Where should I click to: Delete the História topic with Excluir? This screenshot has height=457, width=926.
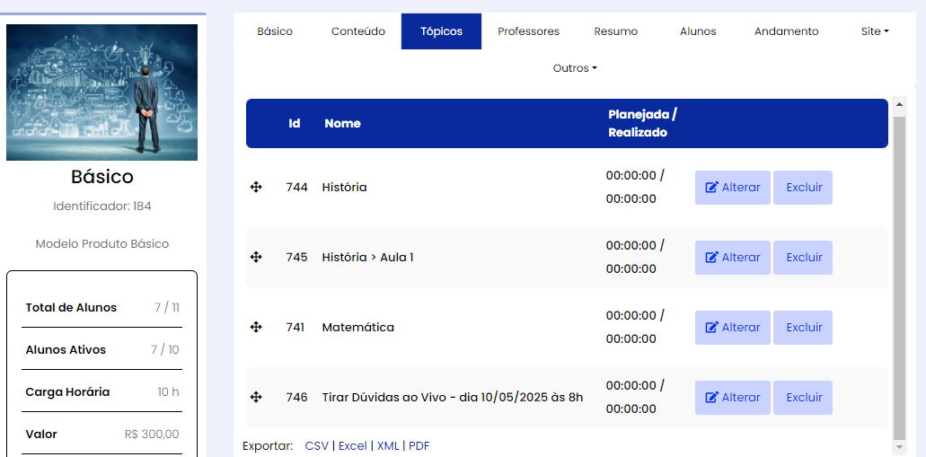(x=803, y=188)
